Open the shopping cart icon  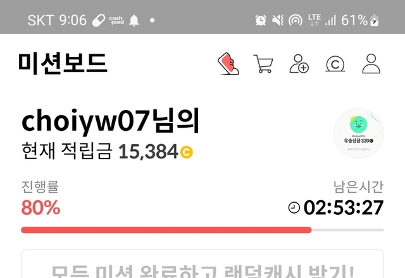pyautogui.click(x=263, y=64)
